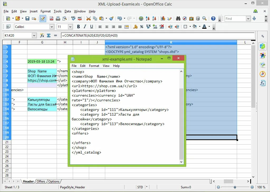Click into the formula input line
The height and width of the screenshot is (192, 270).
coord(158,36)
